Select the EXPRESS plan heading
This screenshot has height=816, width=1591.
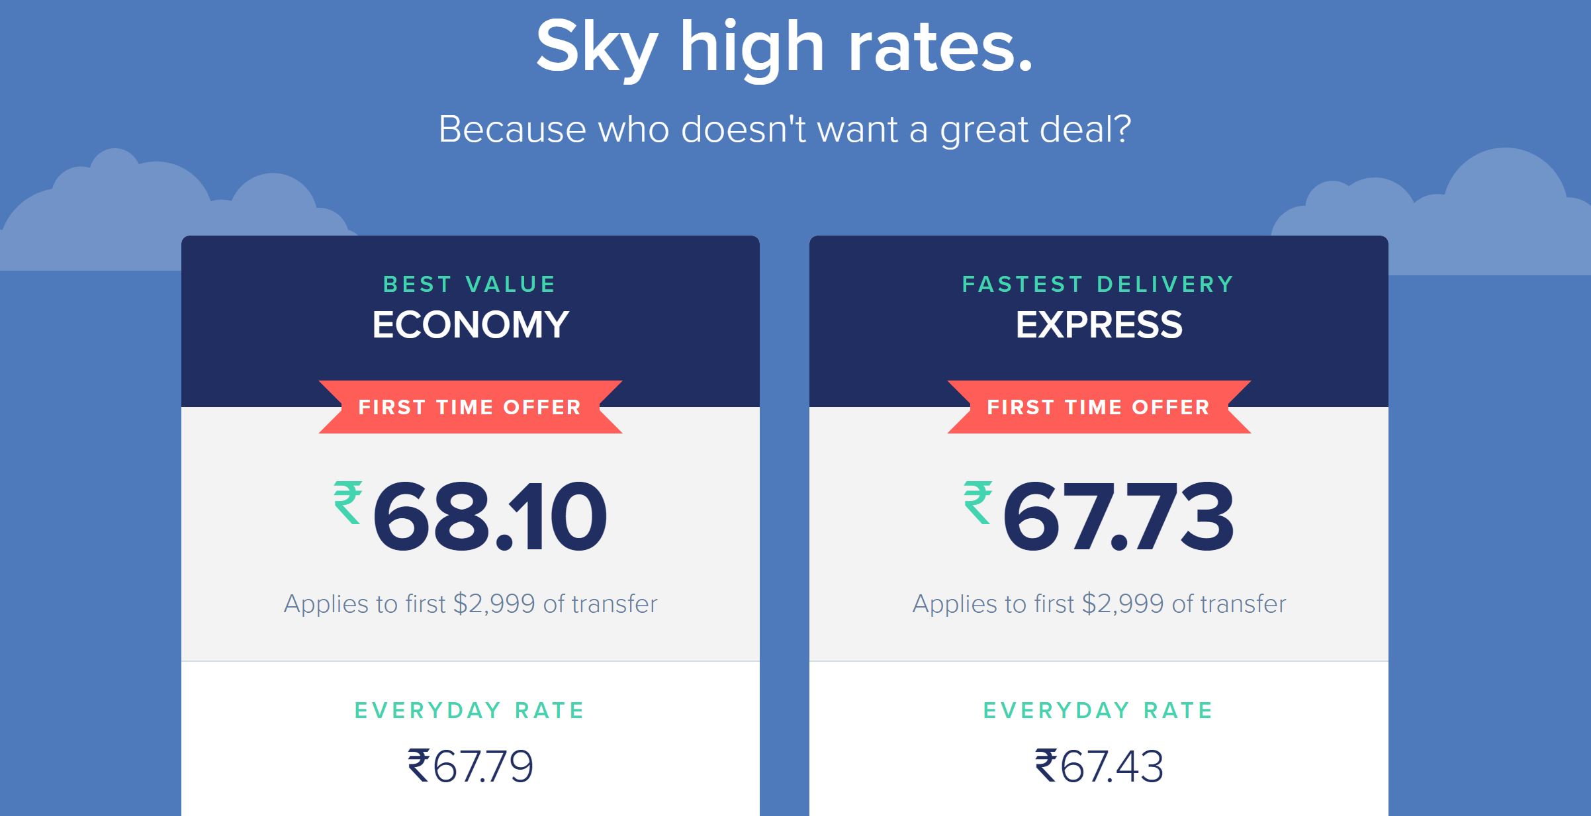[x=1099, y=325]
